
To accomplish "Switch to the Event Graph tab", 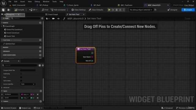I will click(52, 14).
